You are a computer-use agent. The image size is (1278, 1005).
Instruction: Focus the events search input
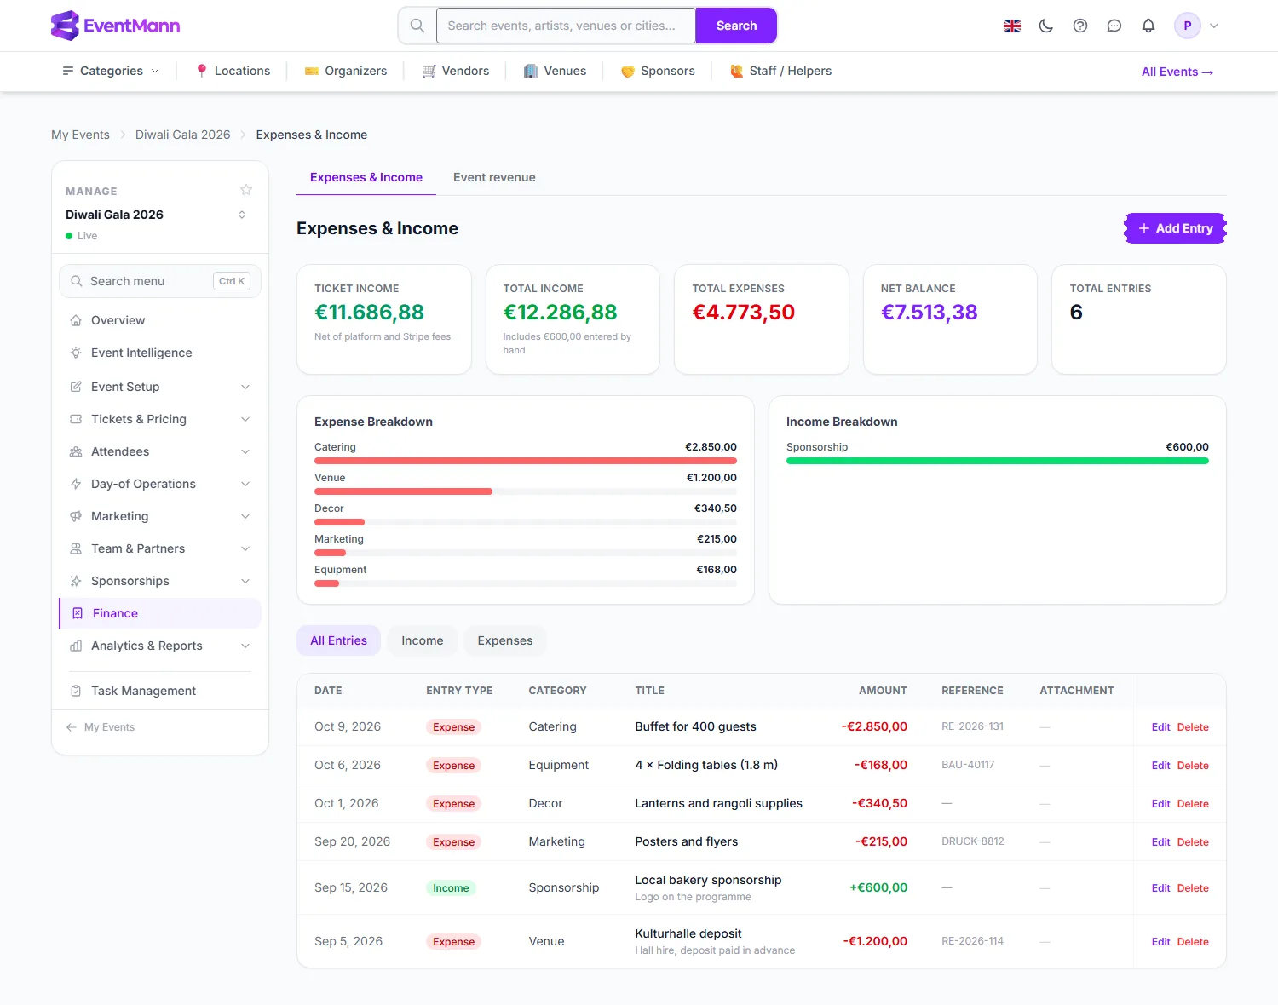tap(566, 26)
